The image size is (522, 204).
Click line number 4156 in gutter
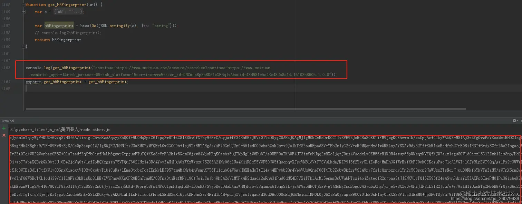click(6, 19)
